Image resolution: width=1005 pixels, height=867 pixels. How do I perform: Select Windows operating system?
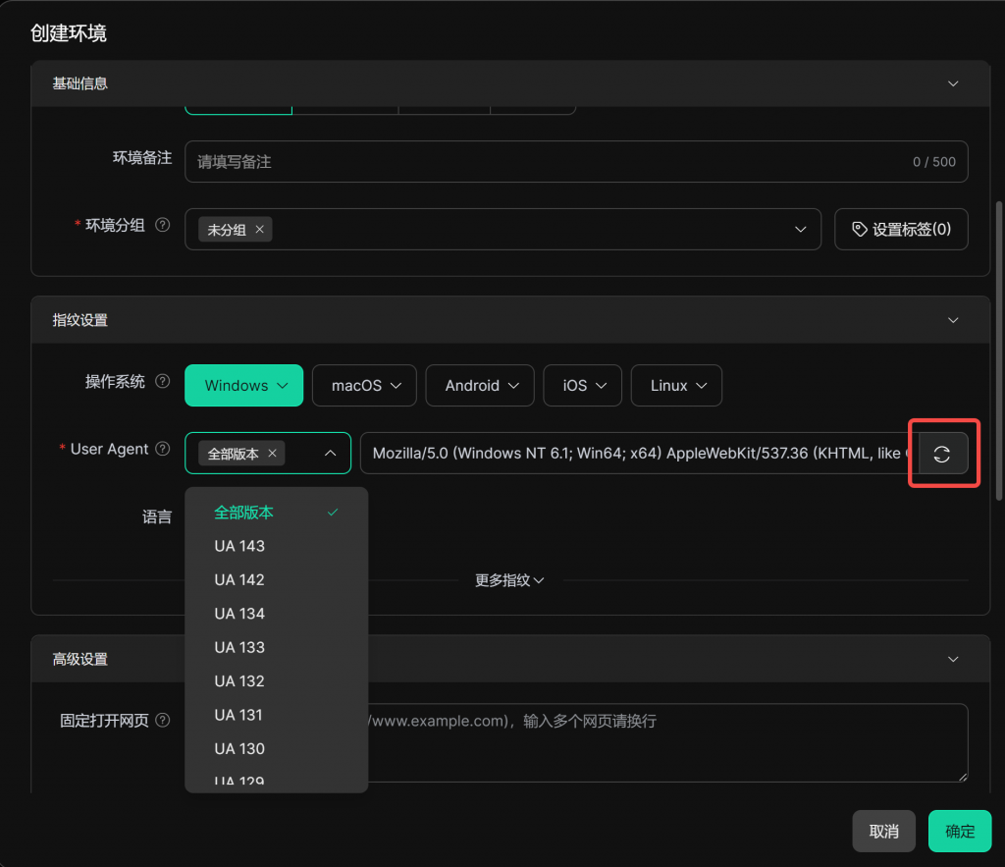[243, 386]
